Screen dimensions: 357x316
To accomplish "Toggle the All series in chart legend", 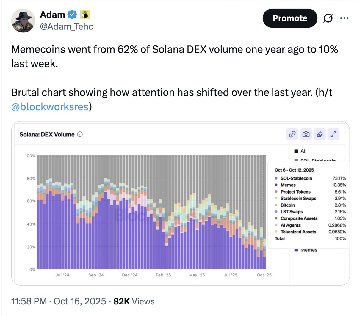I will (300, 151).
